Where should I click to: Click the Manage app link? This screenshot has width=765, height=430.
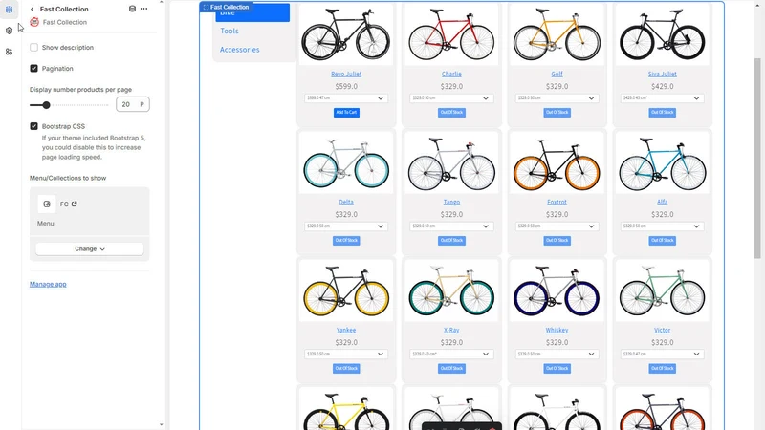(x=48, y=284)
